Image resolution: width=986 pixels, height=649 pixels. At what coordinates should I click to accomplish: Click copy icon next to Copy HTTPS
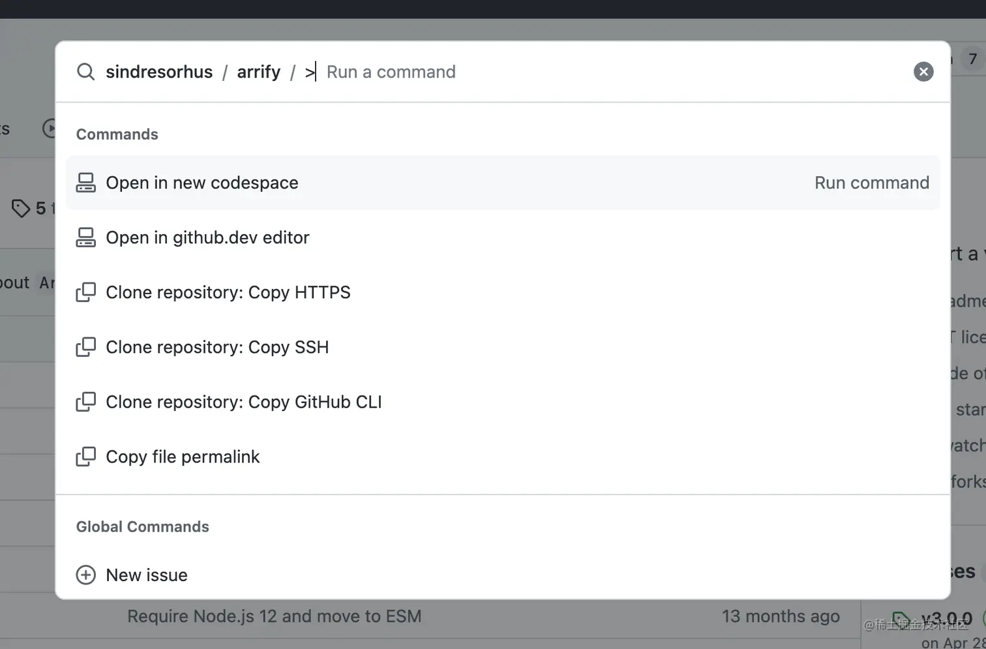(85, 292)
